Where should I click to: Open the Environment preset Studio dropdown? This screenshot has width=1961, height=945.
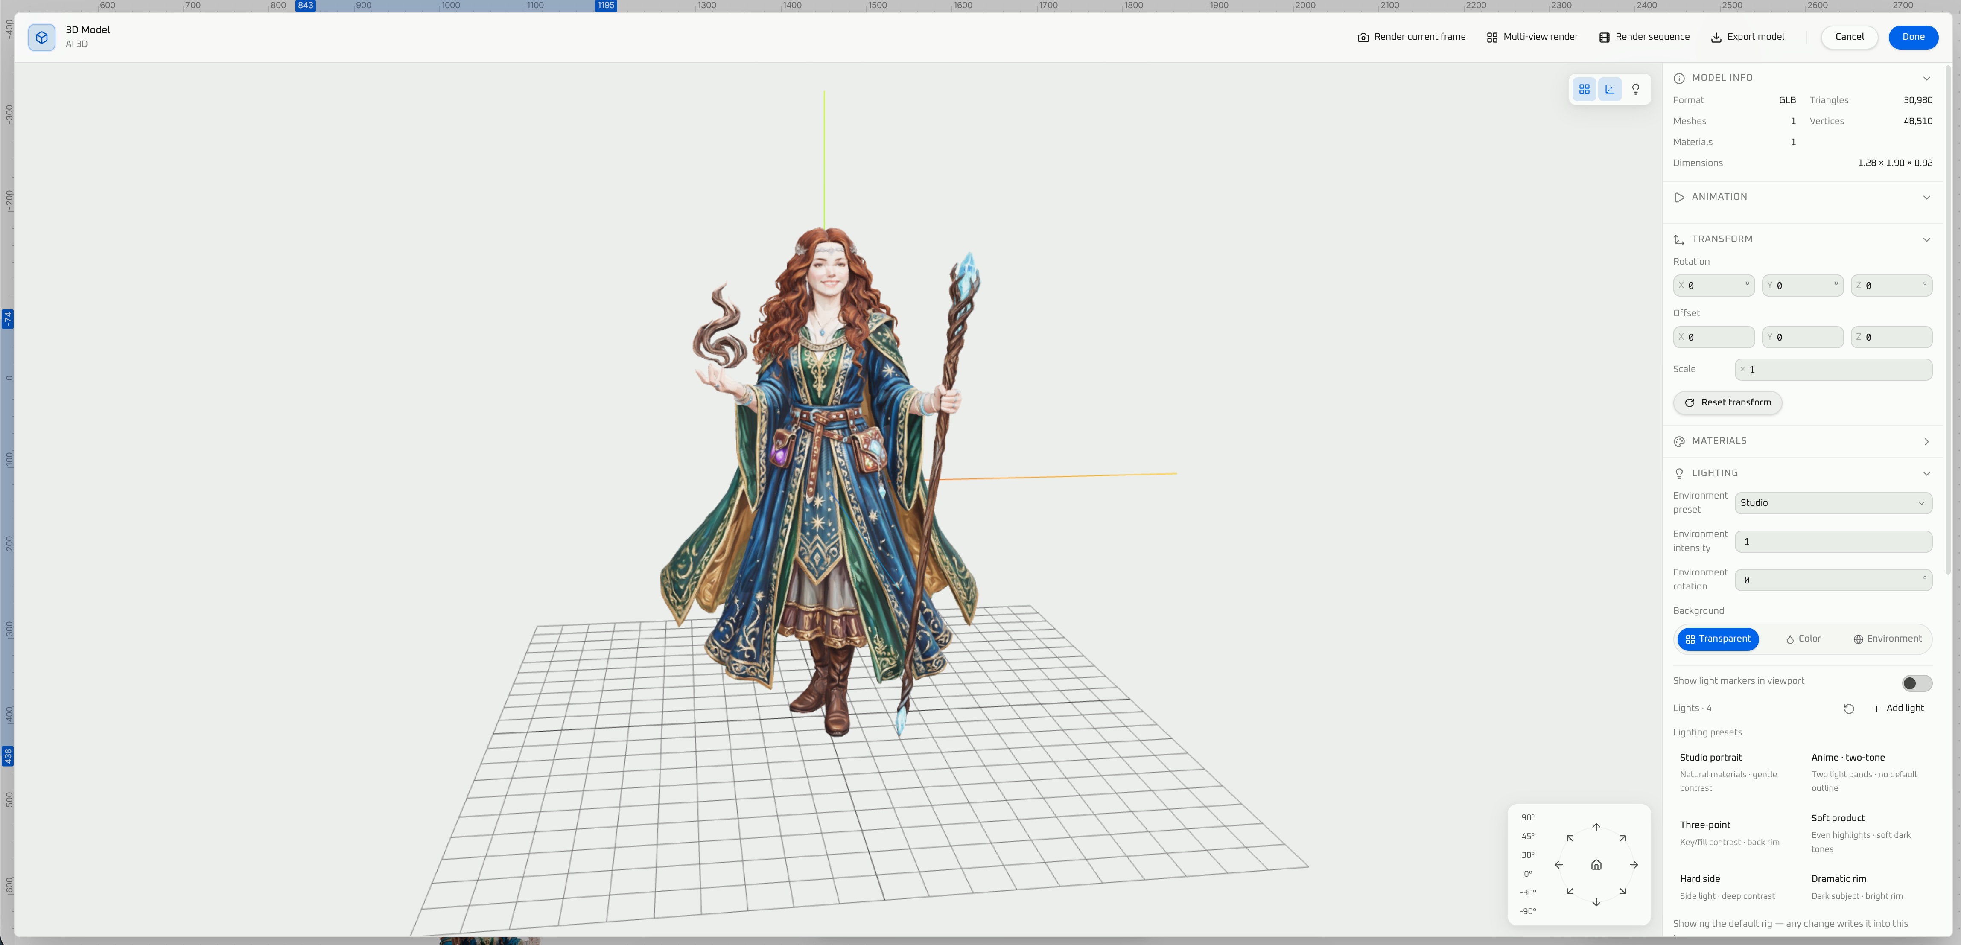(1833, 502)
